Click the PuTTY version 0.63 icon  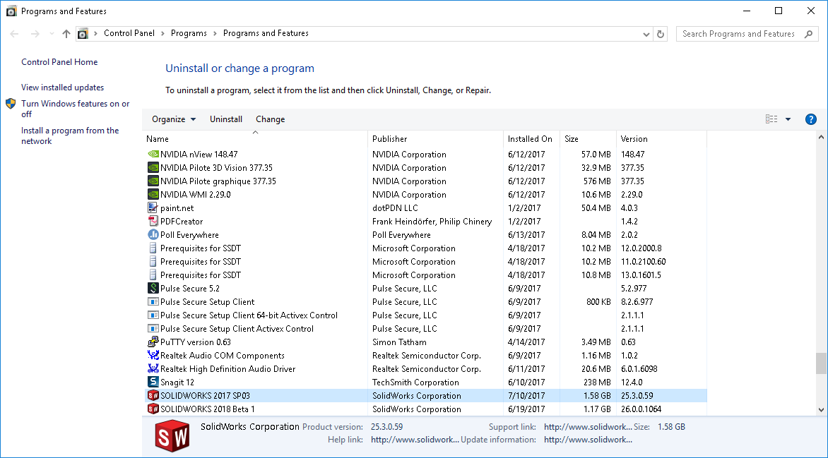point(153,342)
